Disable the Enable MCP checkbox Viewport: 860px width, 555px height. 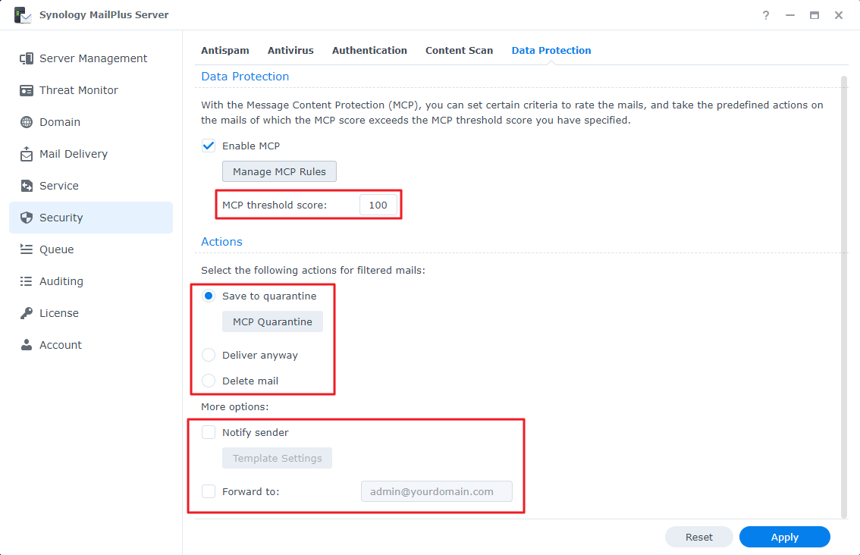coord(208,146)
